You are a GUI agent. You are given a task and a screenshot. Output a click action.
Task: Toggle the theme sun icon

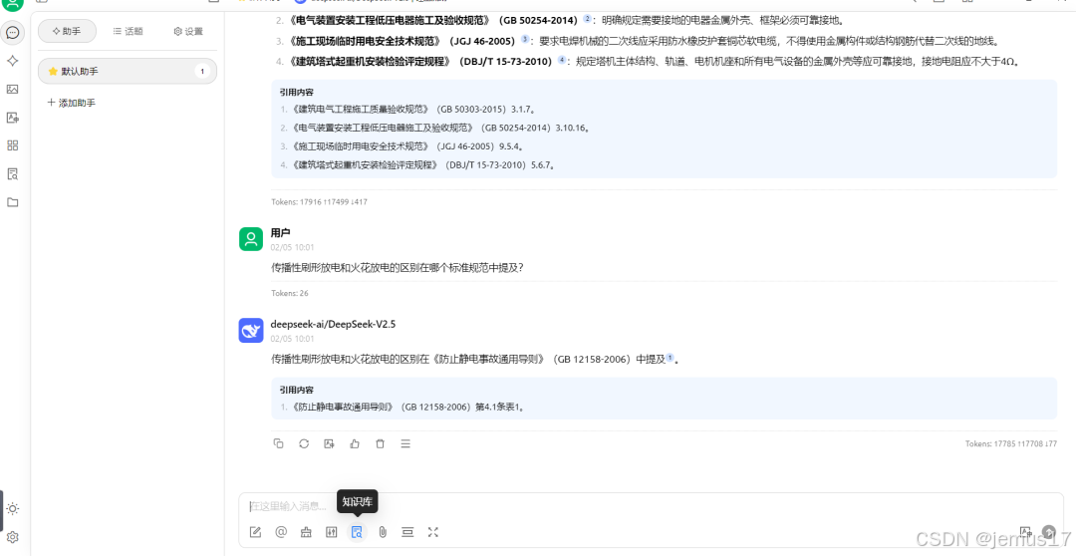[x=12, y=508]
